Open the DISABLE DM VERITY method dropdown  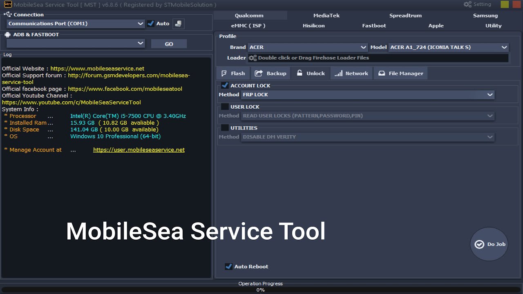point(368,137)
